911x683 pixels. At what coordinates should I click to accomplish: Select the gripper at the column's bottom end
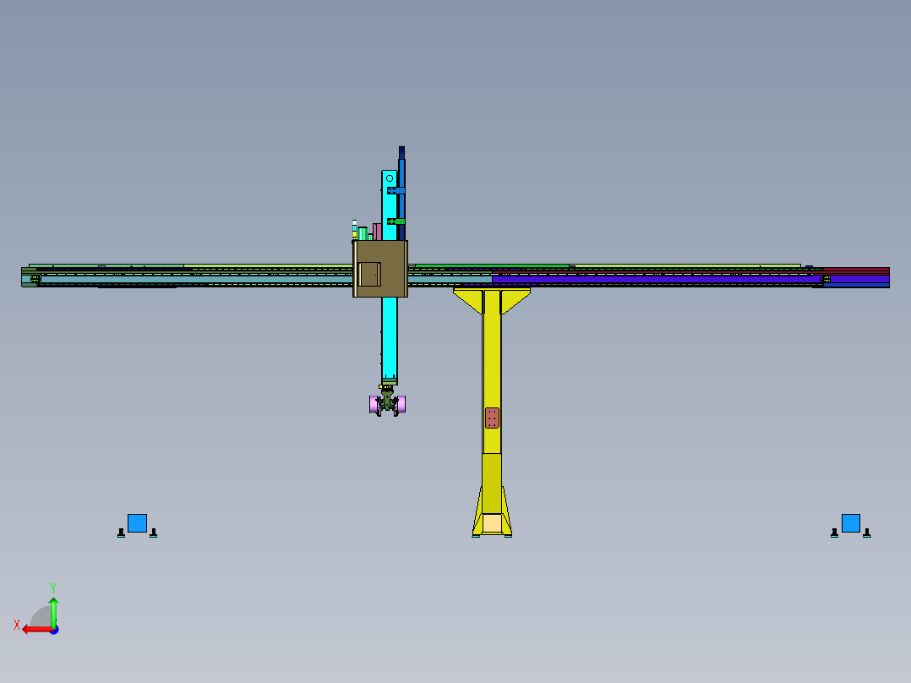(x=388, y=401)
